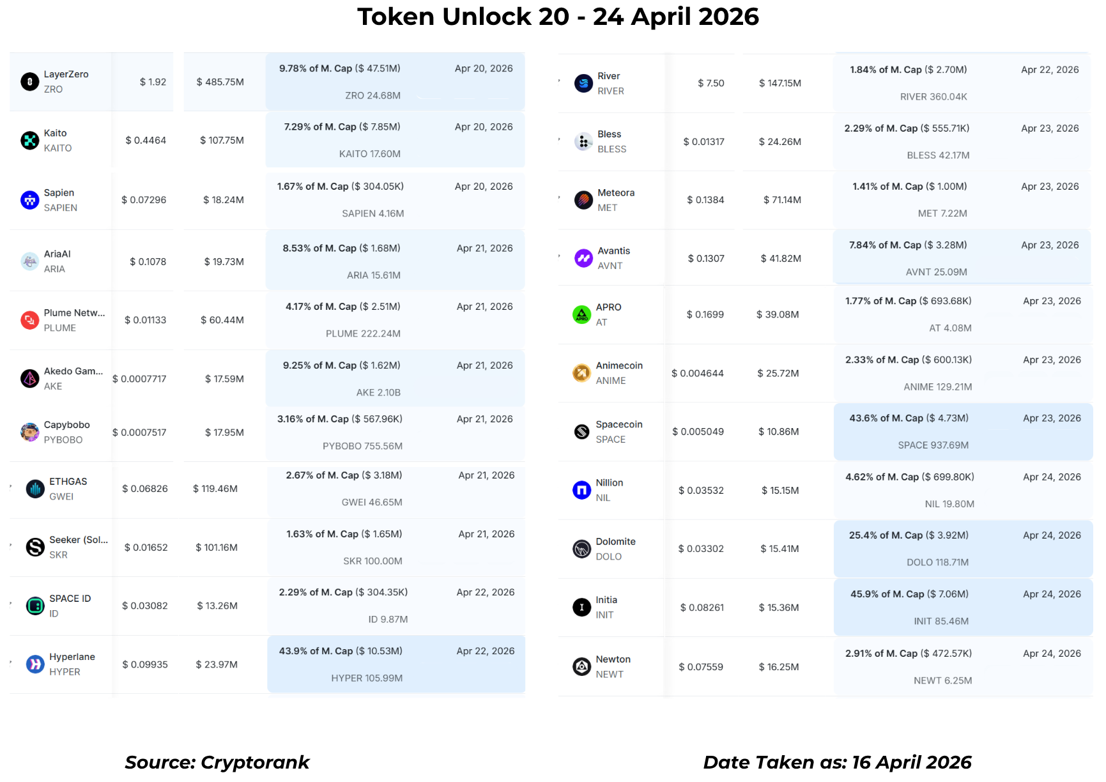Click the ETHGAS token icon

click(x=35, y=489)
